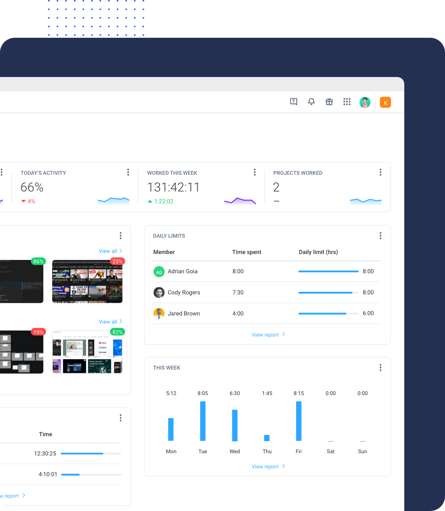Click Cody Rogers' profile photo

[159, 293]
